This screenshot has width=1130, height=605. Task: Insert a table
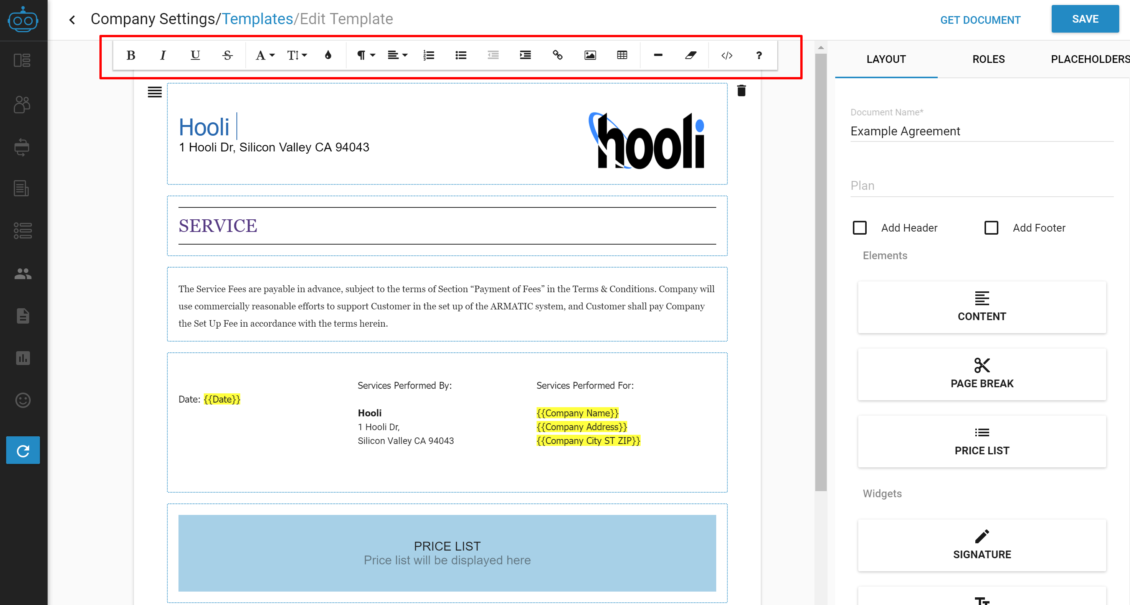[622, 55]
